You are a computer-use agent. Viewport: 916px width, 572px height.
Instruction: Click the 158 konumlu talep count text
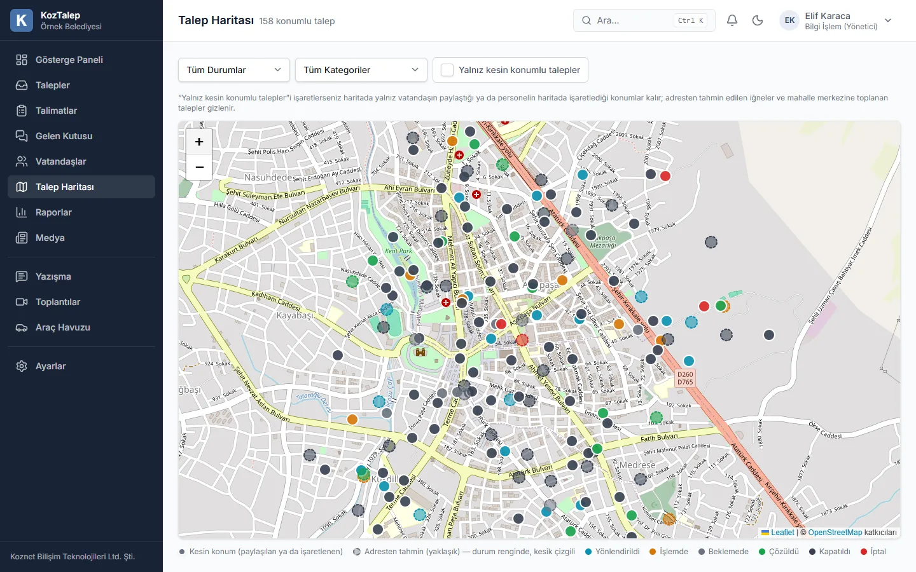297,21
